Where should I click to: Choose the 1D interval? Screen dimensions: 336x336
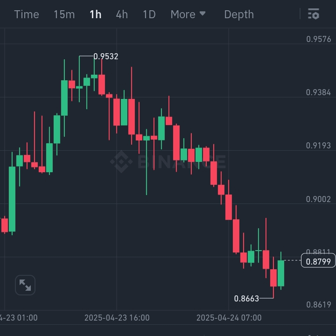(x=149, y=14)
